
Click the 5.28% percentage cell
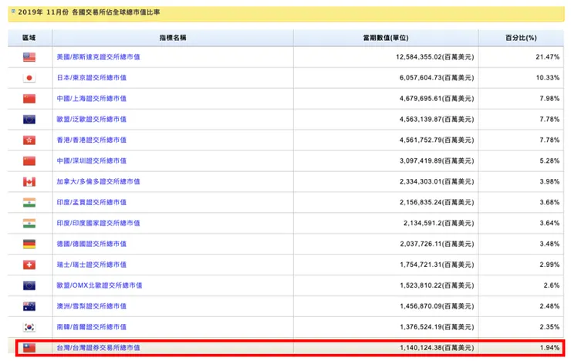(x=549, y=161)
